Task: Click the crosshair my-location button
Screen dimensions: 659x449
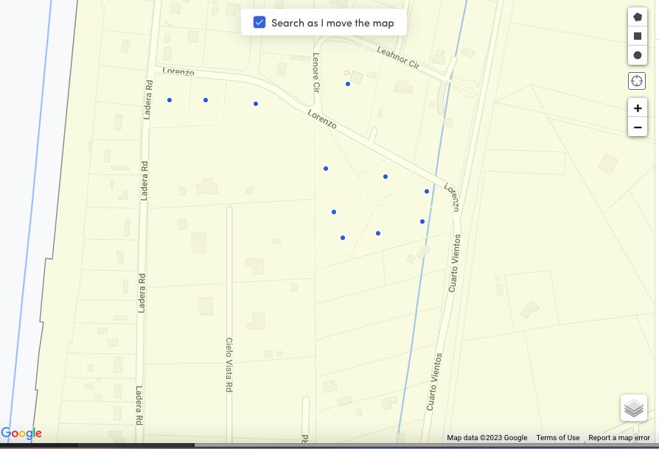Action: point(637,80)
